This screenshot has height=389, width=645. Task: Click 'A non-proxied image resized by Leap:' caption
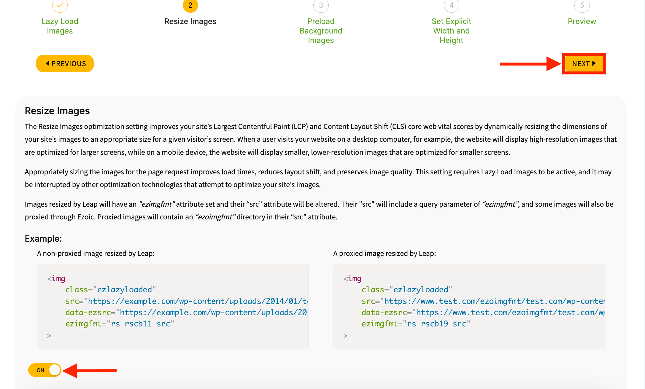pos(96,254)
